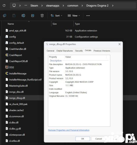Click Dragons Dogma 2 breadcrumb
This screenshot has height=145, width=137.
click(x=97, y=6)
